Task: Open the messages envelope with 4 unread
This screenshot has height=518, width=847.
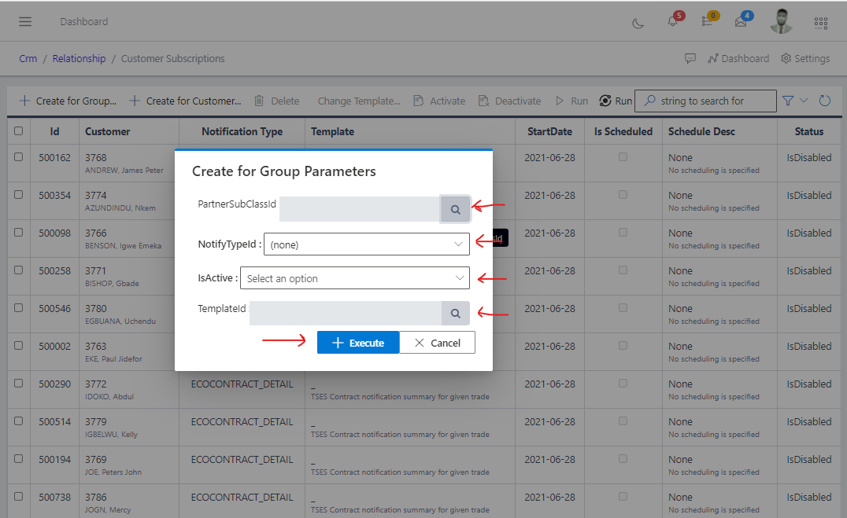Action: point(742,23)
